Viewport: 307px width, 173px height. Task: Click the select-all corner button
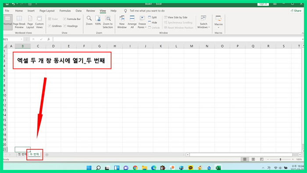click(5, 46)
